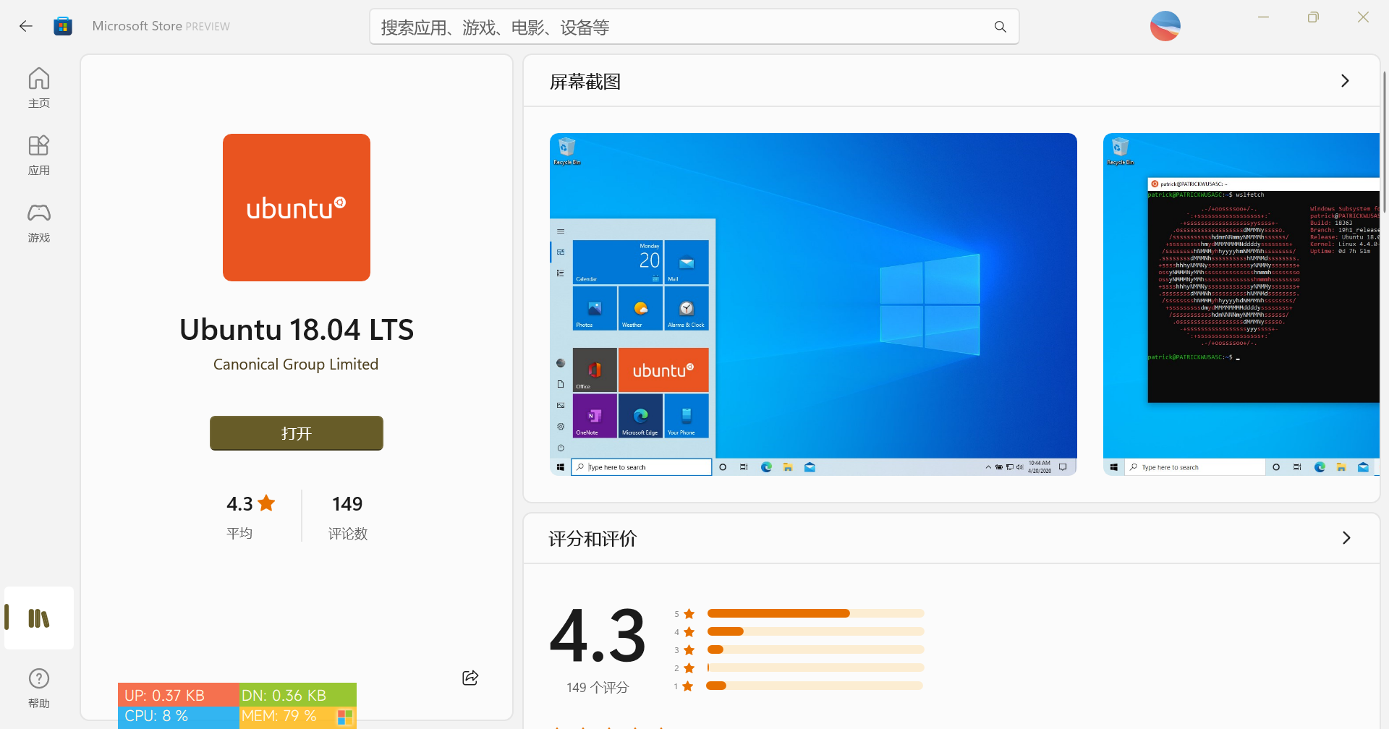
Task: Click the Canonical Group Limited publisher link
Action: pos(296,364)
